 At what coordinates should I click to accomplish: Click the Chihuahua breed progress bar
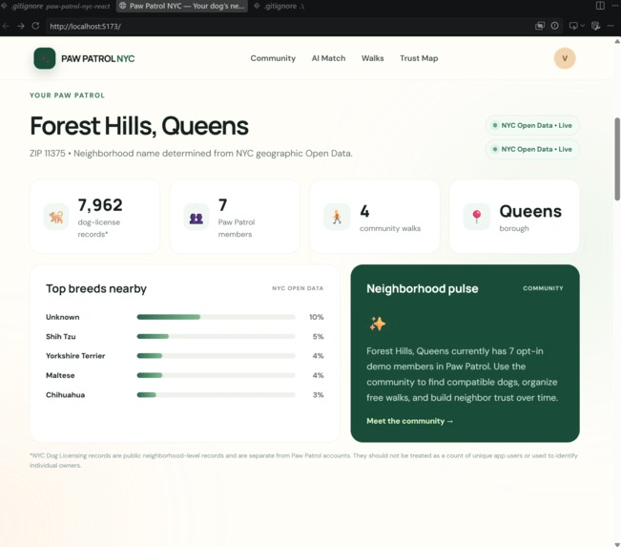pos(216,395)
